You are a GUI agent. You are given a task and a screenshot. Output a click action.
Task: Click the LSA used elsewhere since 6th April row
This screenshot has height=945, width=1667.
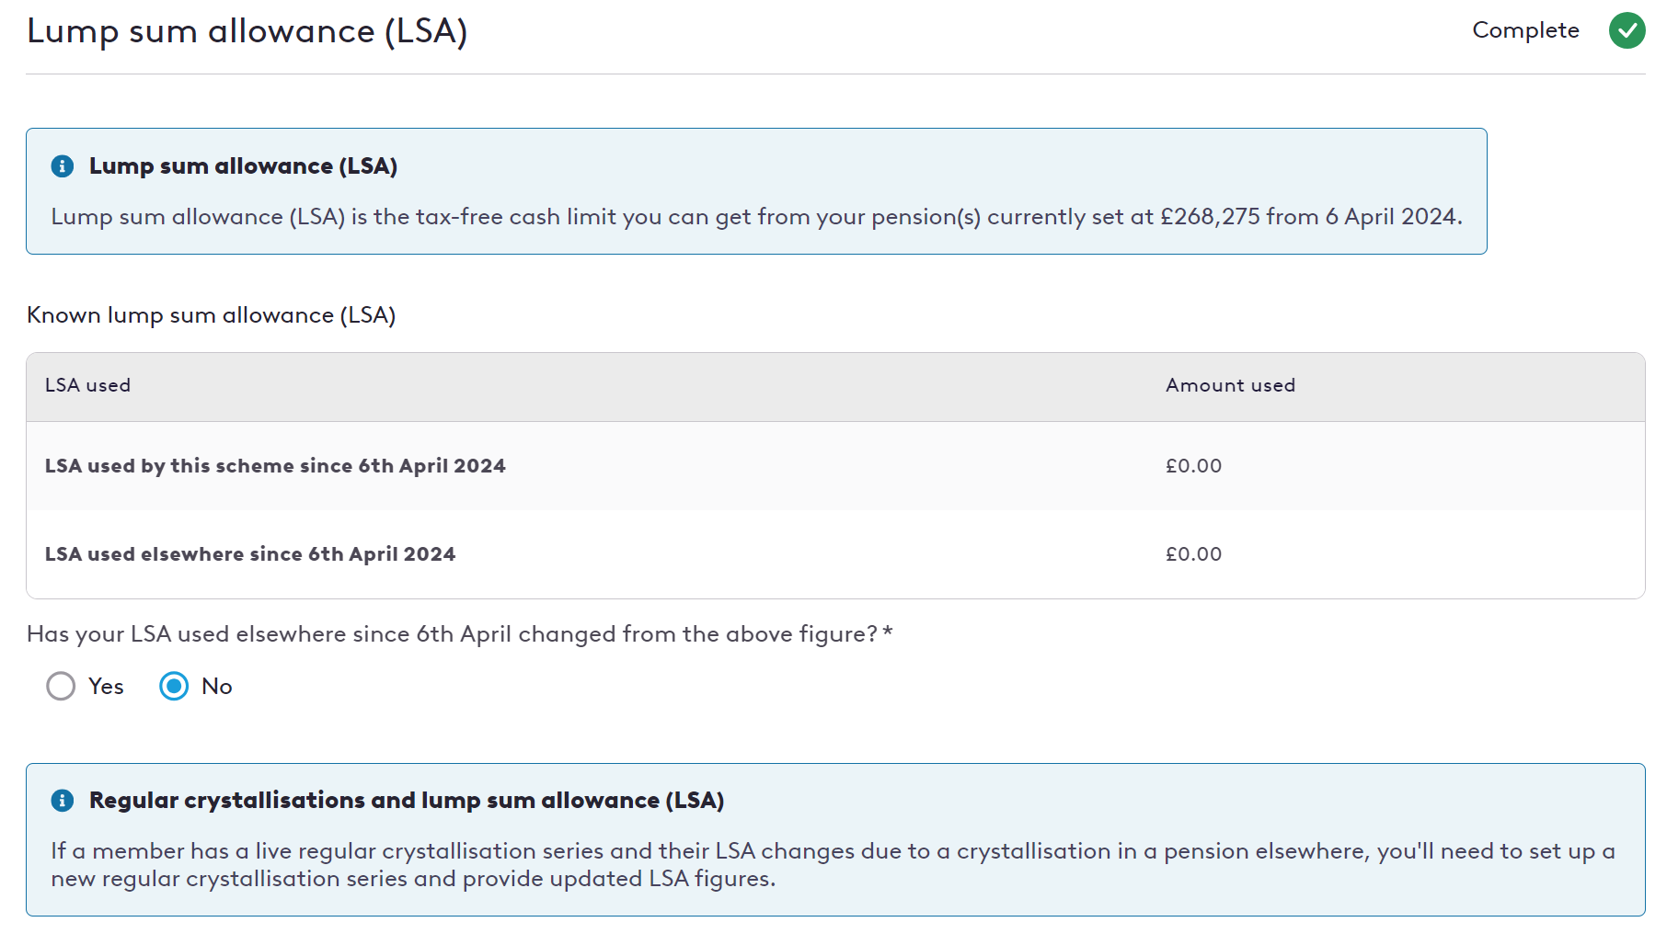click(835, 554)
